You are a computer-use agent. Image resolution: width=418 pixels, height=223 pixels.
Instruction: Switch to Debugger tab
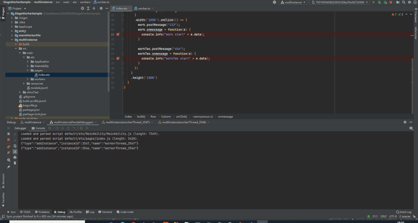pos(20,128)
